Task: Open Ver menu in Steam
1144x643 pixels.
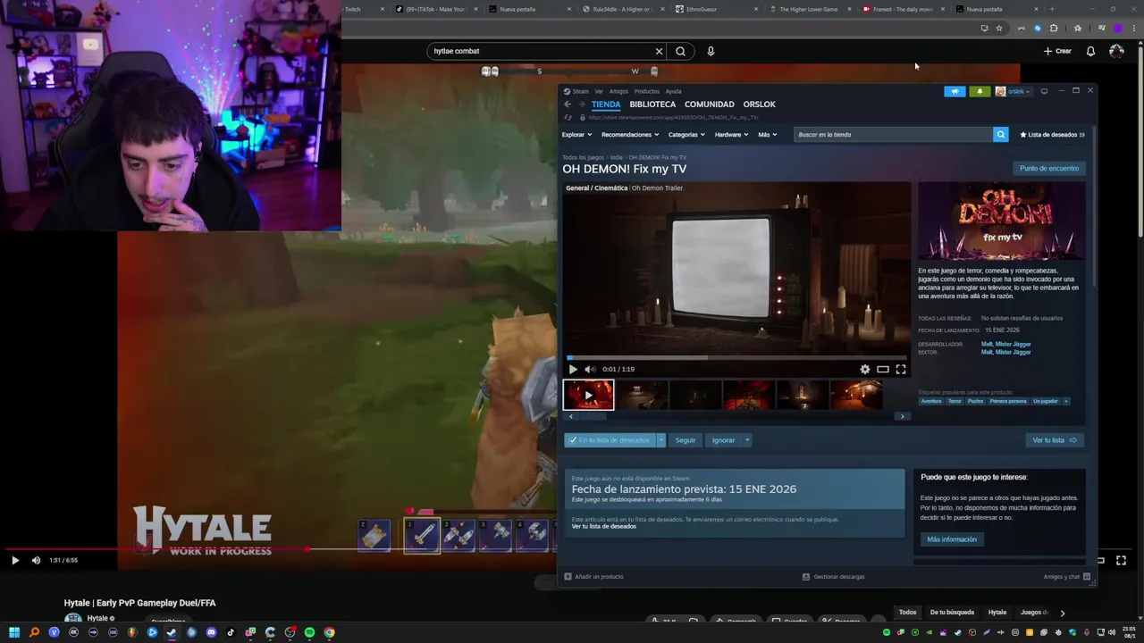Action: click(x=599, y=91)
